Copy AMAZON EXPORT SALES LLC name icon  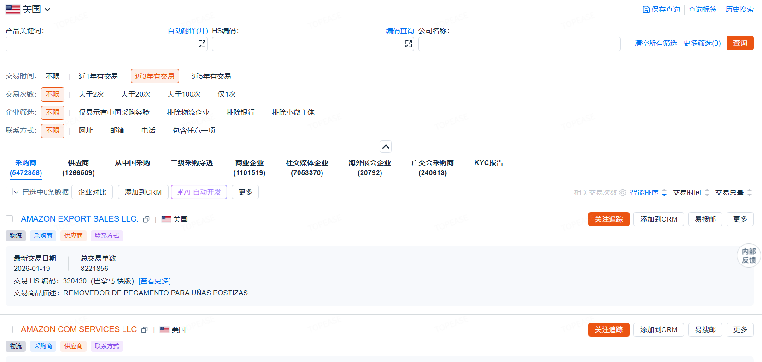pyautogui.click(x=147, y=219)
